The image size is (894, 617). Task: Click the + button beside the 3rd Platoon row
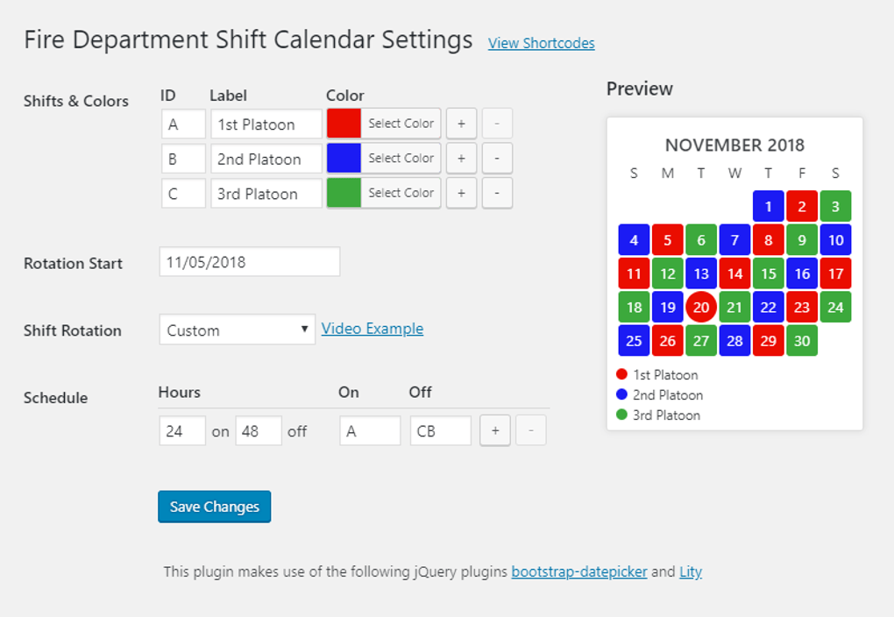click(461, 193)
